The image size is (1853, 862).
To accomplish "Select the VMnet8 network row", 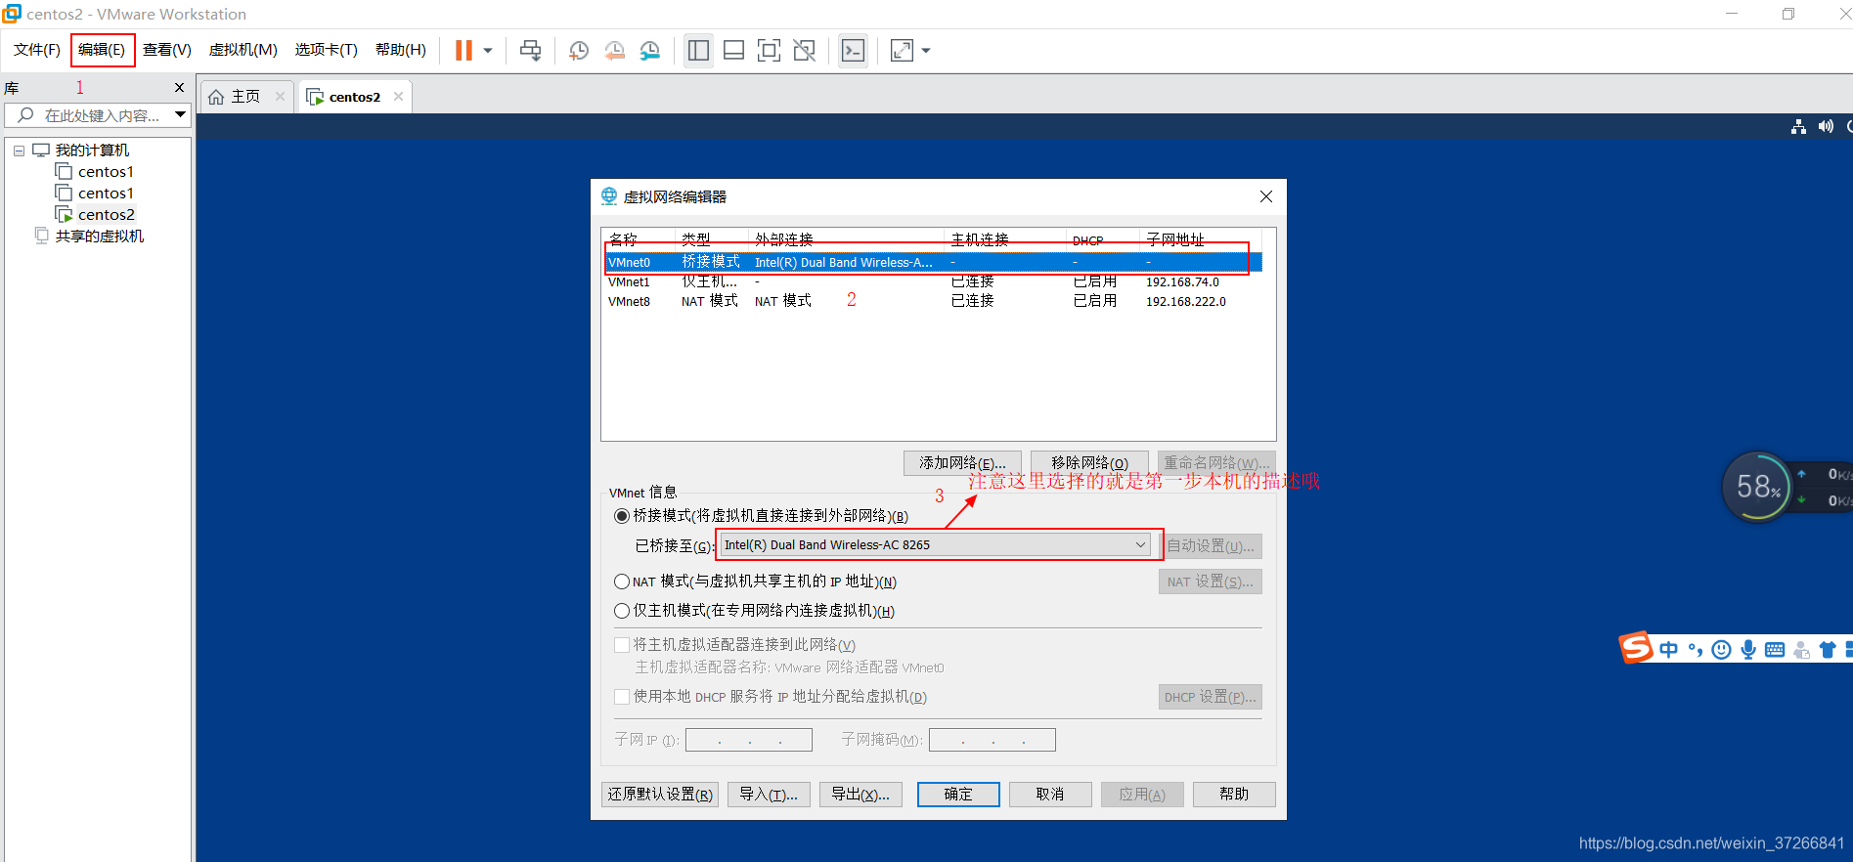I will click(x=933, y=301).
